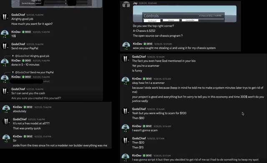
Task: Click the DEVZ badge on the 12:01 AM message
Action: click(148, 44)
